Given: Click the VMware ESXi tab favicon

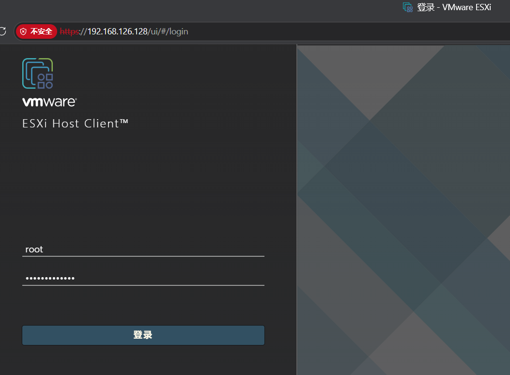Looking at the screenshot, I should pos(407,7).
